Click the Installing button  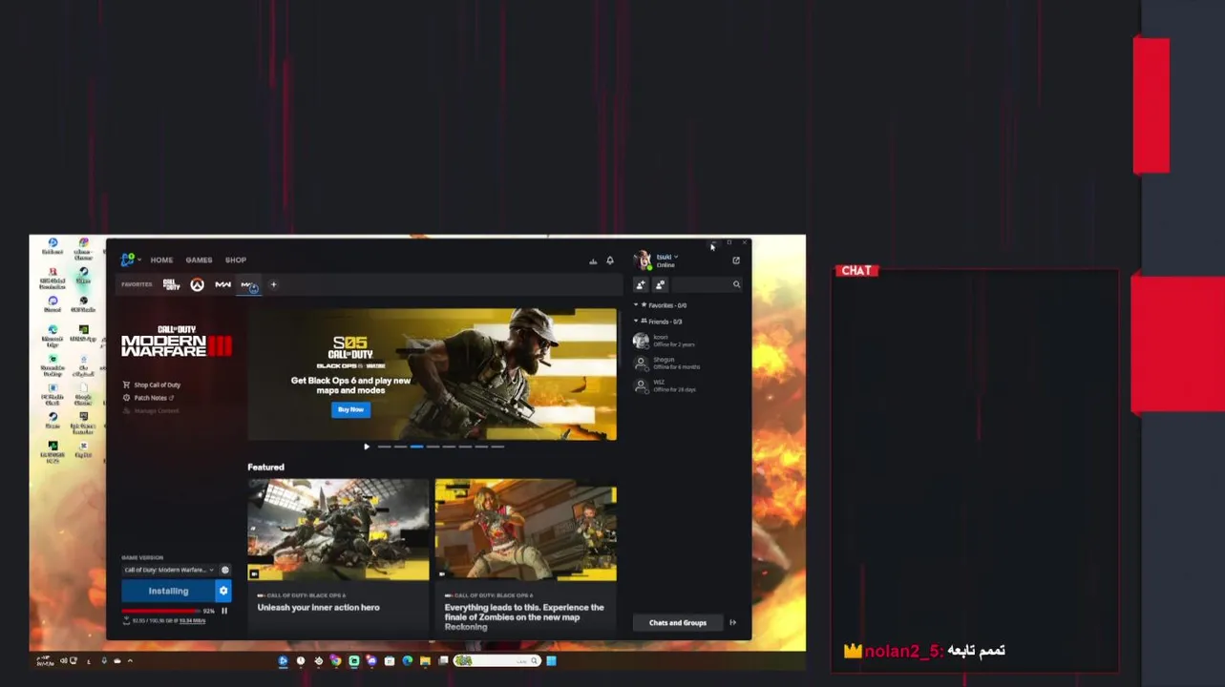click(x=168, y=591)
